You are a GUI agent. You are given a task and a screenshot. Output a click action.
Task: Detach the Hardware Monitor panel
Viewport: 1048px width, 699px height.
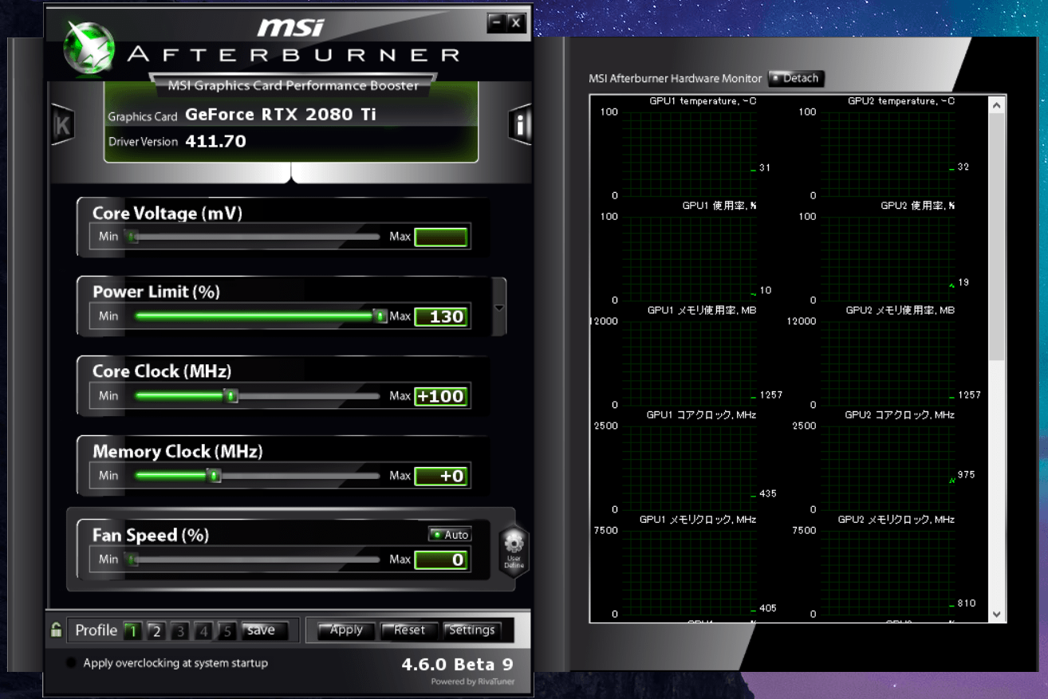pyautogui.click(x=796, y=78)
